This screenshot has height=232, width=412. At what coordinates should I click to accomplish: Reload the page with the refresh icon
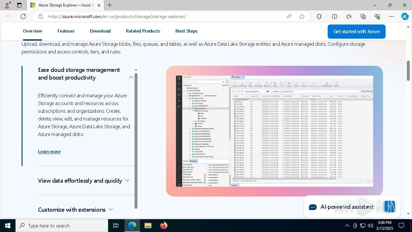23,16
